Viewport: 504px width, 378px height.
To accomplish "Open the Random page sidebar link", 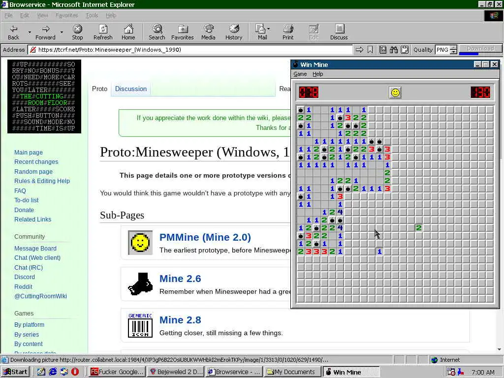I will pos(33,171).
